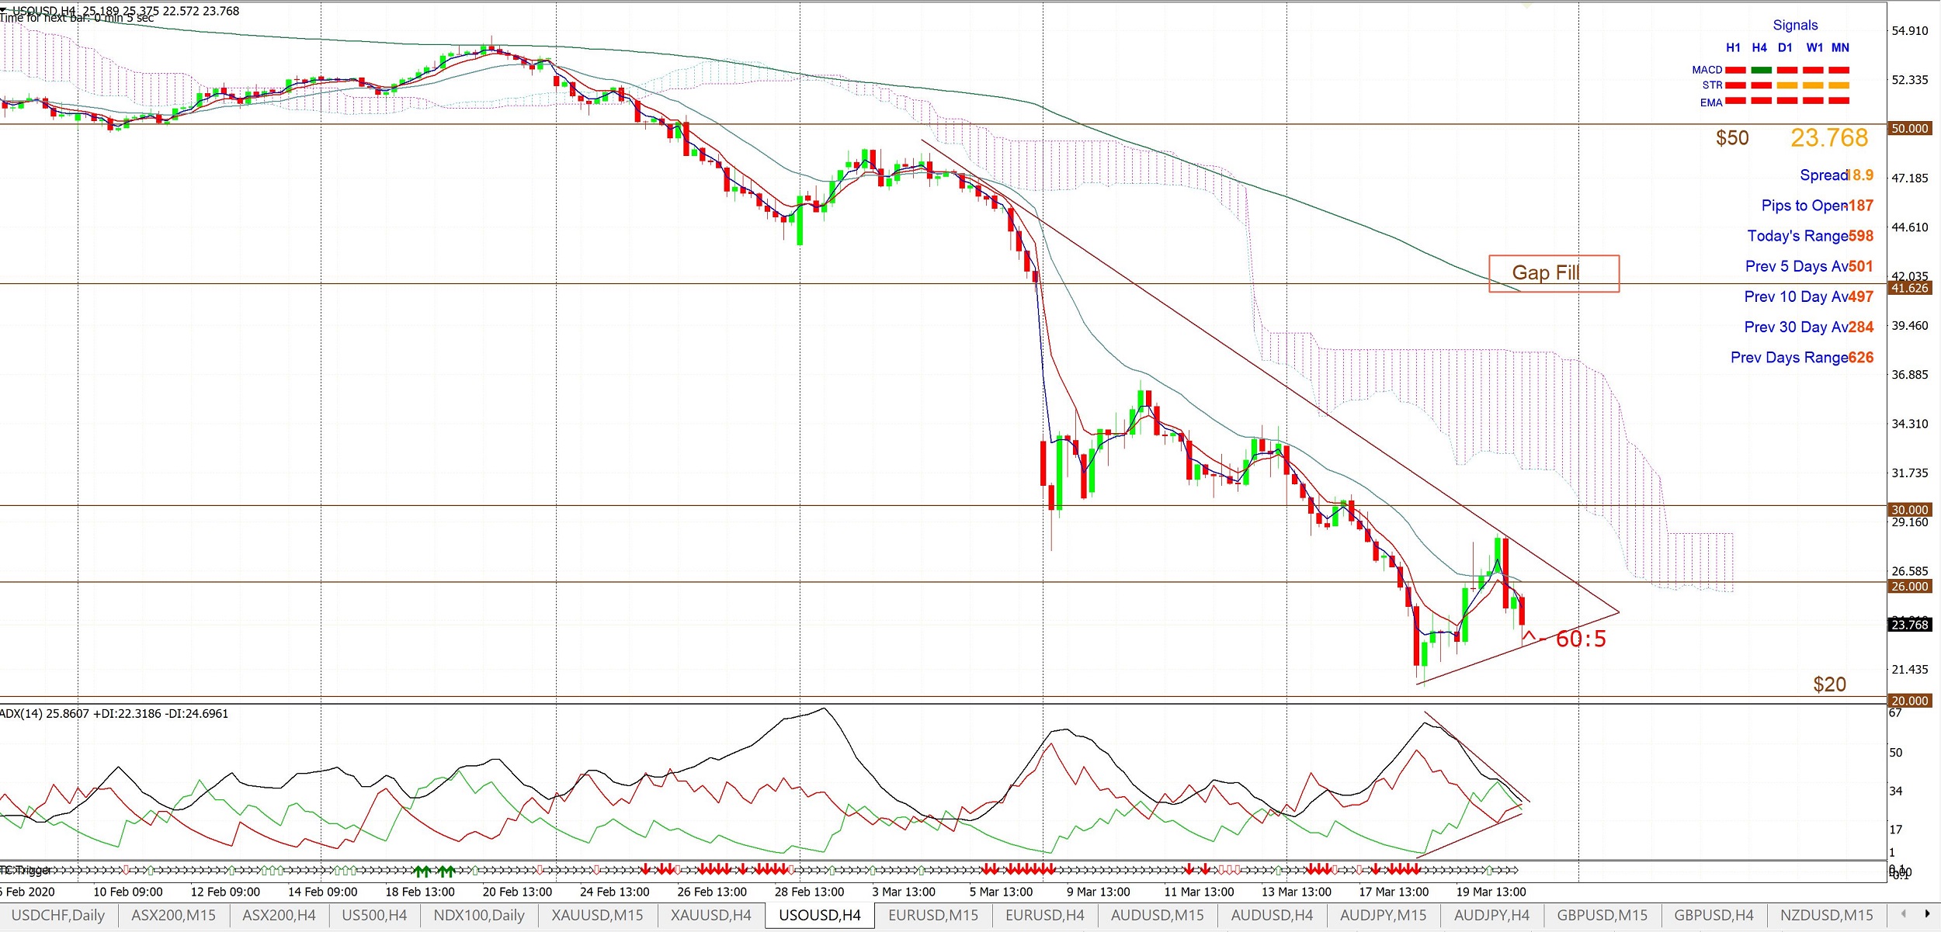Select the GBPUSD,M15 chart tab
1941x932 pixels.
coord(1602,915)
